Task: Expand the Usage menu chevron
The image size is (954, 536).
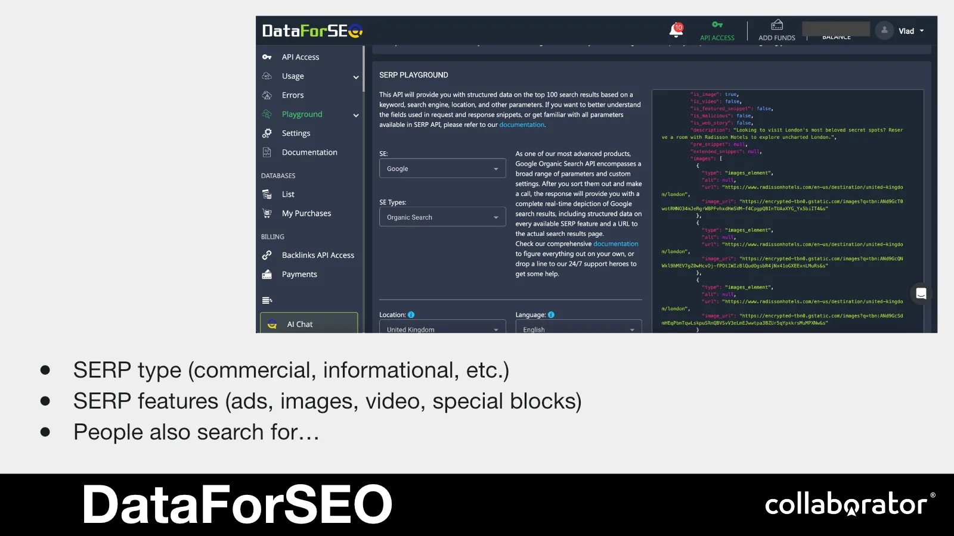Action: click(356, 77)
